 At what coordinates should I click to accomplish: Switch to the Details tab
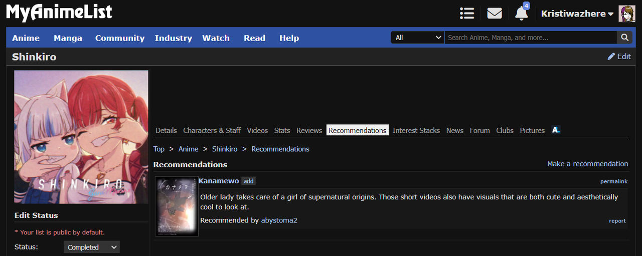[x=166, y=130]
